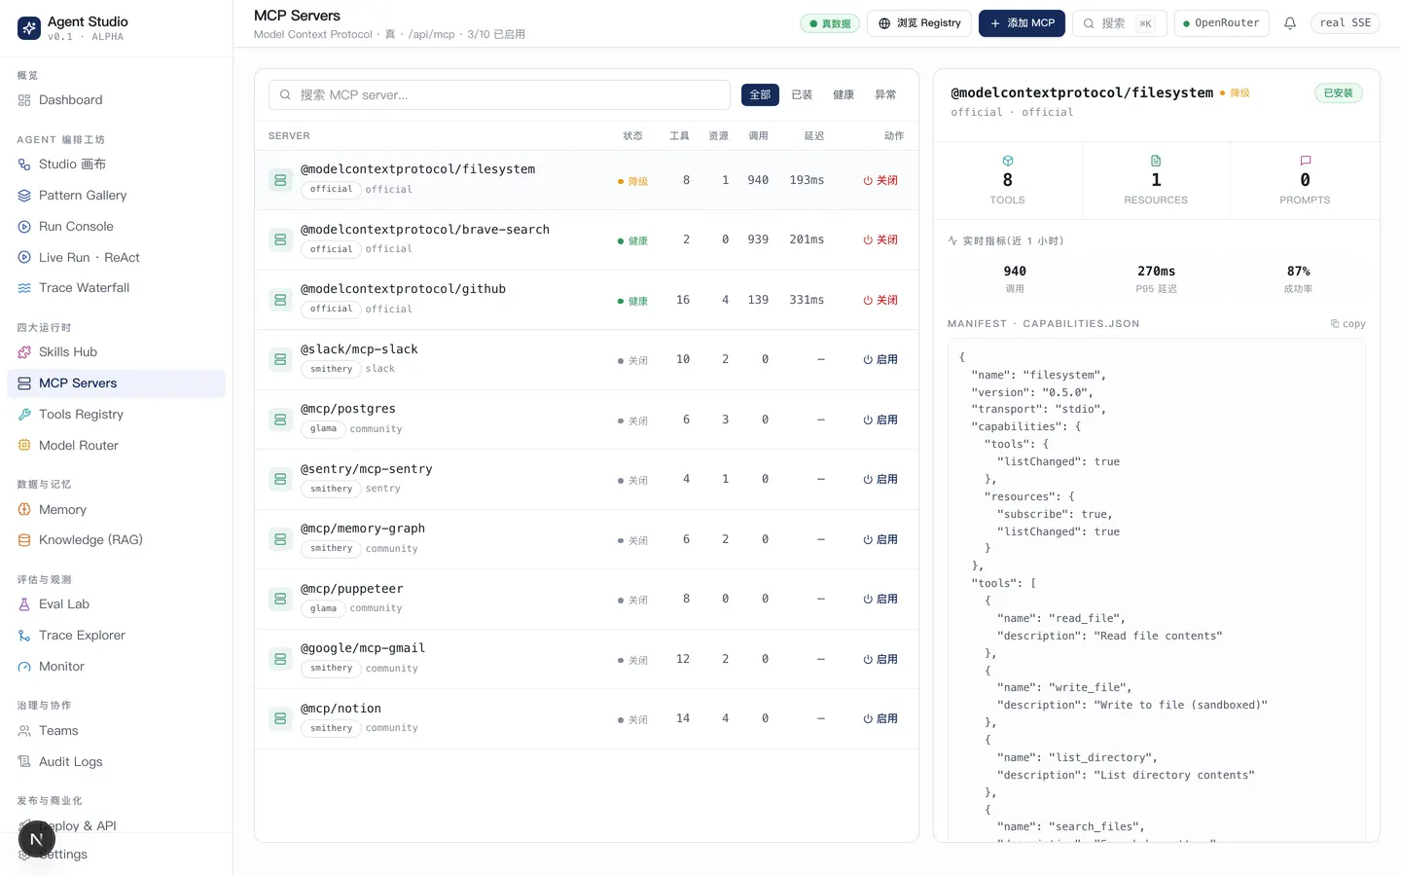Screen dimensions: 1401x876
Task: Focus the 搜索 MCP server input field
Action: [x=499, y=94]
